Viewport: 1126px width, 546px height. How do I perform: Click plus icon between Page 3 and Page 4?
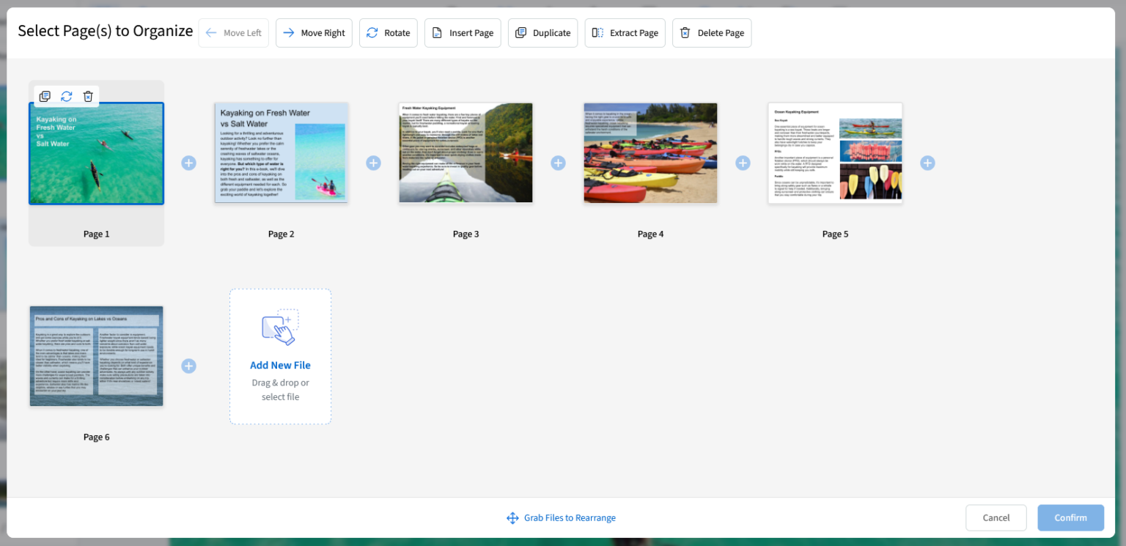coord(559,163)
